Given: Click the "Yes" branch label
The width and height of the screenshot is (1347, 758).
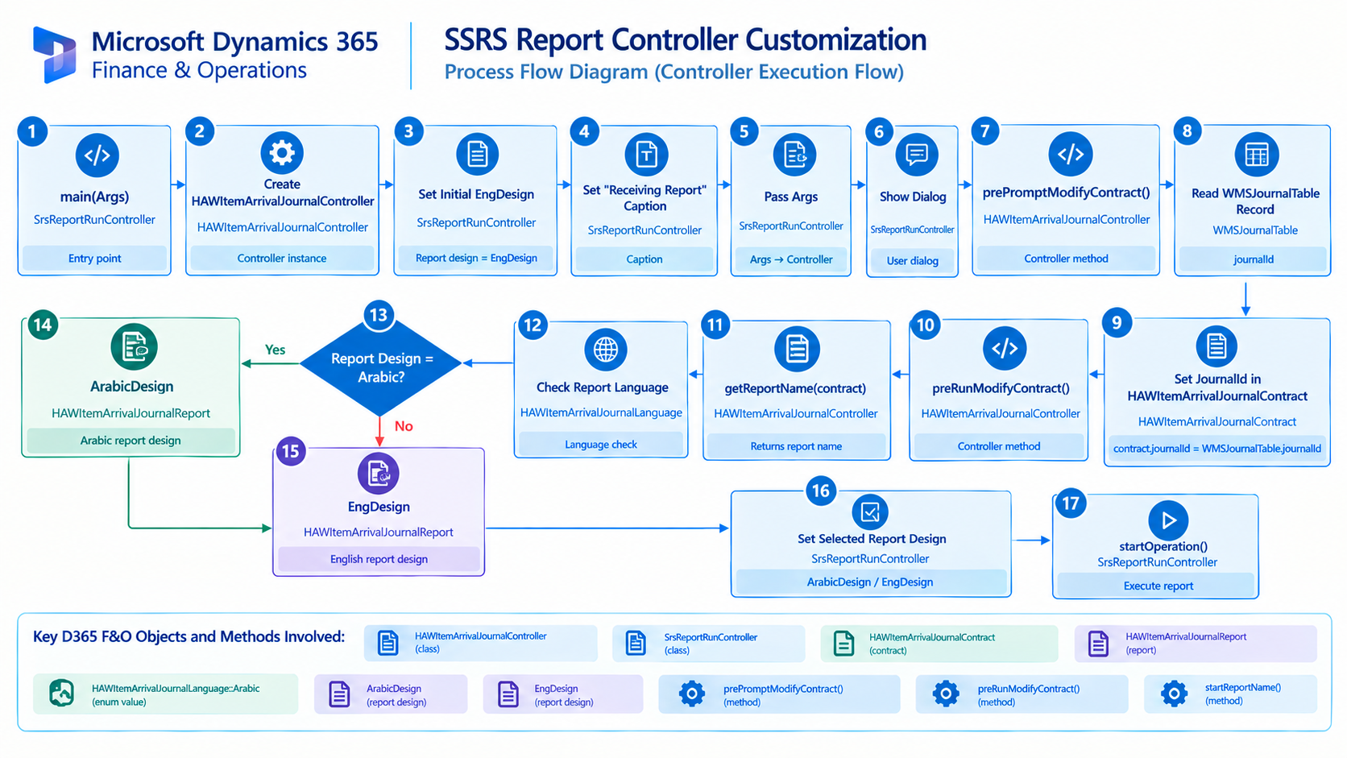Looking at the screenshot, I should pyautogui.click(x=276, y=350).
